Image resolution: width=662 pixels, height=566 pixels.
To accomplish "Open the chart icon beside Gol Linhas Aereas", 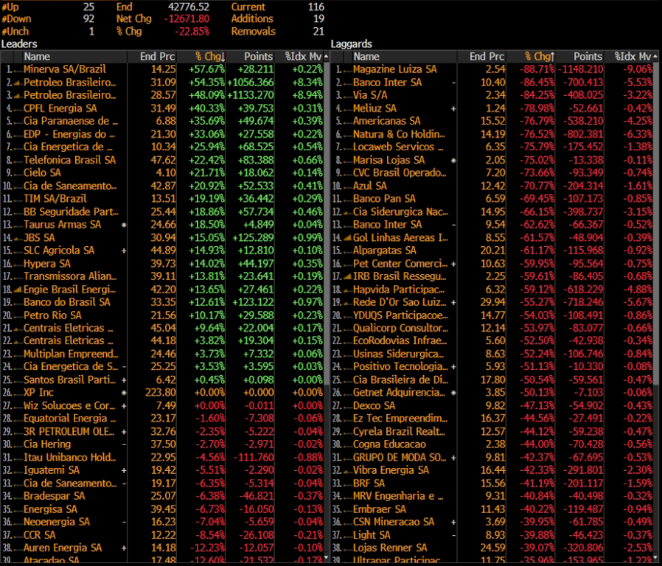I will tap(347, 238).
